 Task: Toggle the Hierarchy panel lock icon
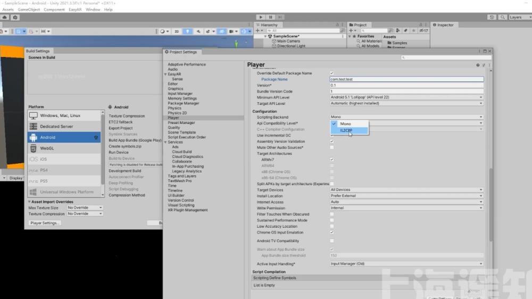[337, 25]
